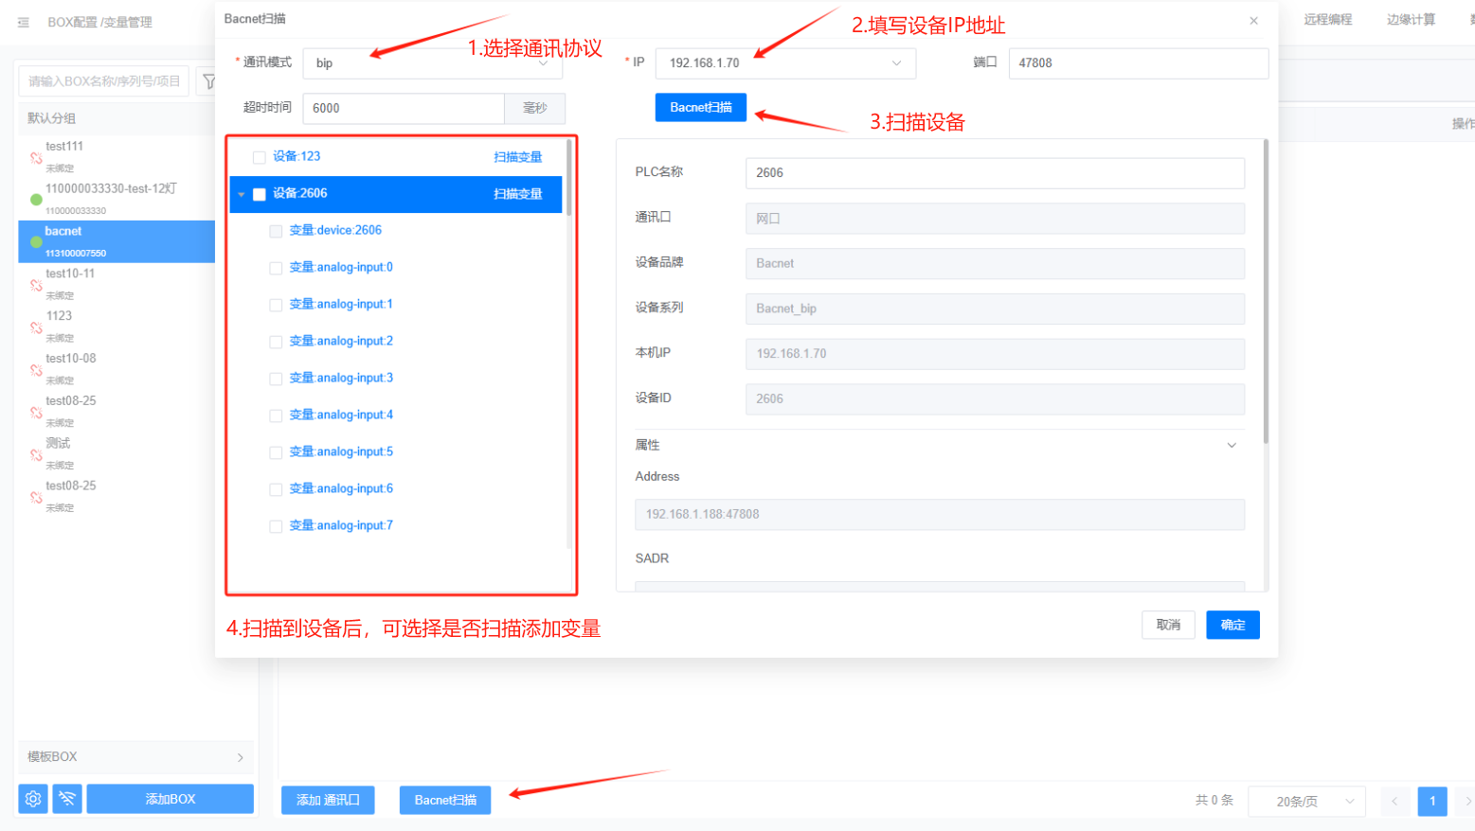Click the wifi-off icon next to settings
1475x831 pixels.
tap(67, 799)
